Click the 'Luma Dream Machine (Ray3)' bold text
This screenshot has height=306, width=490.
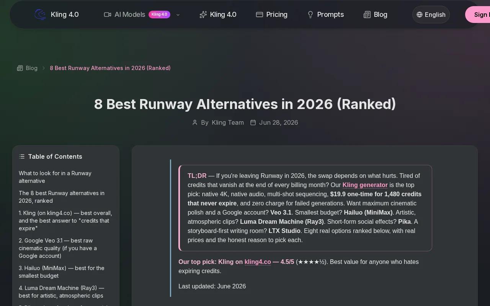[x=282, y=222]
